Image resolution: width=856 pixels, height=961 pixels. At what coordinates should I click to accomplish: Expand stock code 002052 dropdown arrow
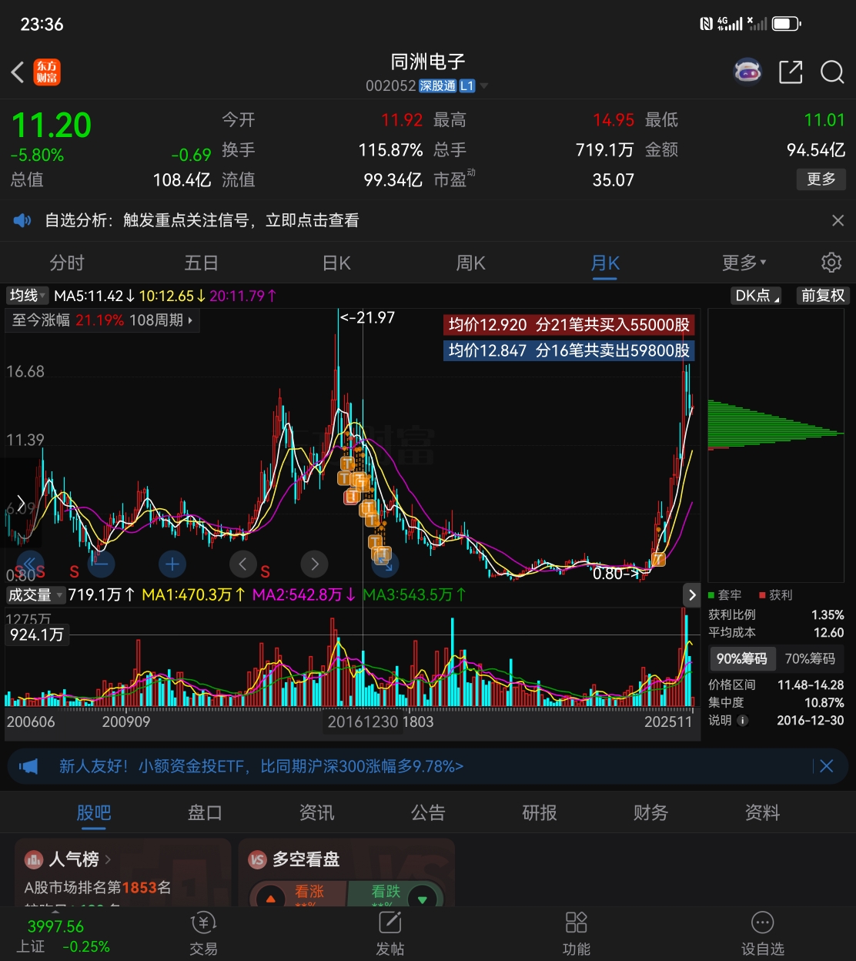[484, 85]
